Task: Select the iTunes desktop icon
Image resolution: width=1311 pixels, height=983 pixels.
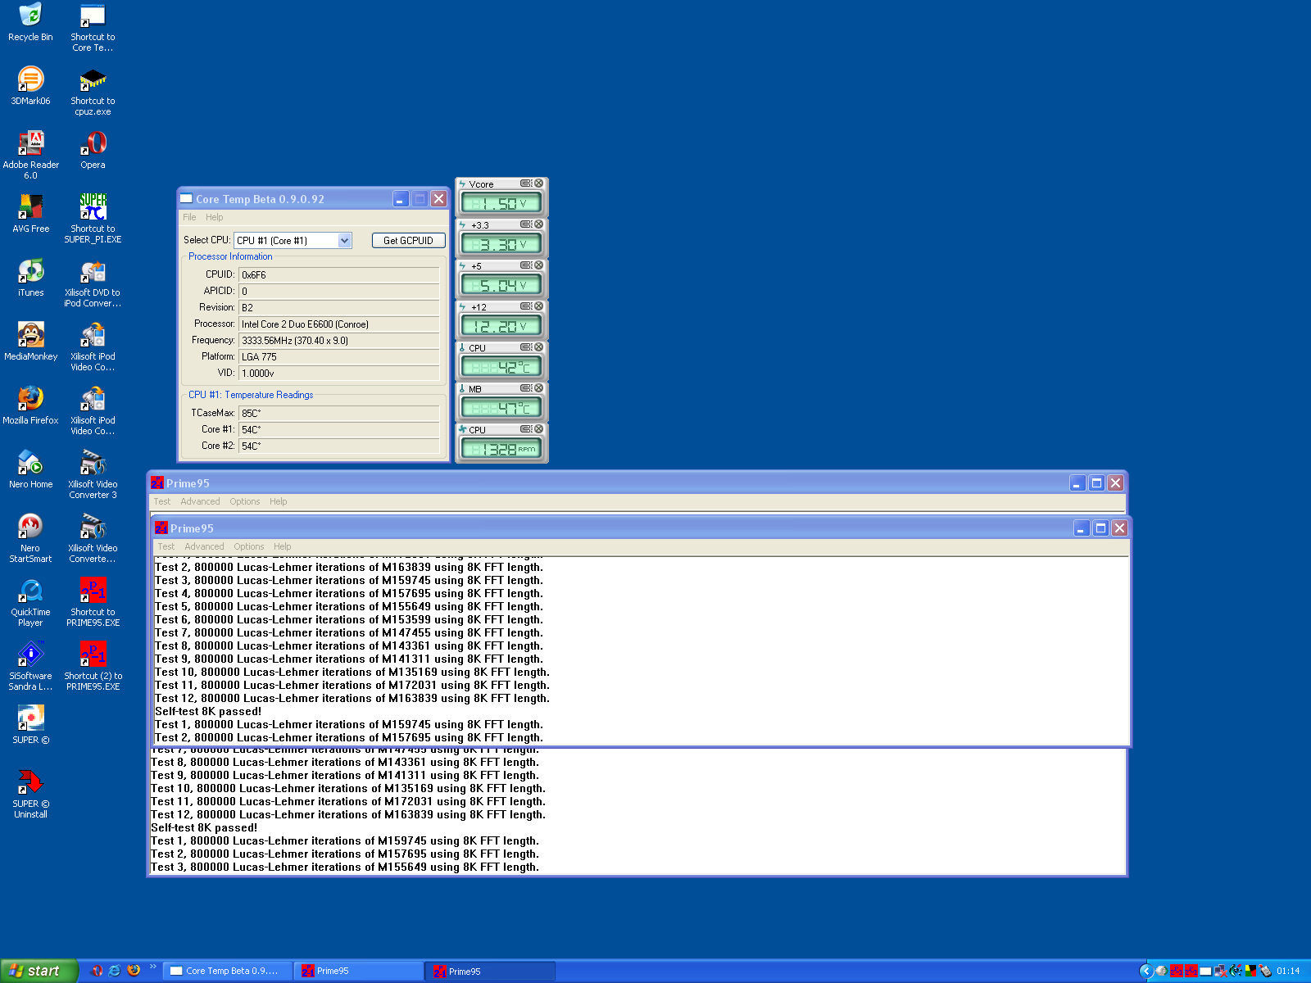Action: [x=30, y=278]
